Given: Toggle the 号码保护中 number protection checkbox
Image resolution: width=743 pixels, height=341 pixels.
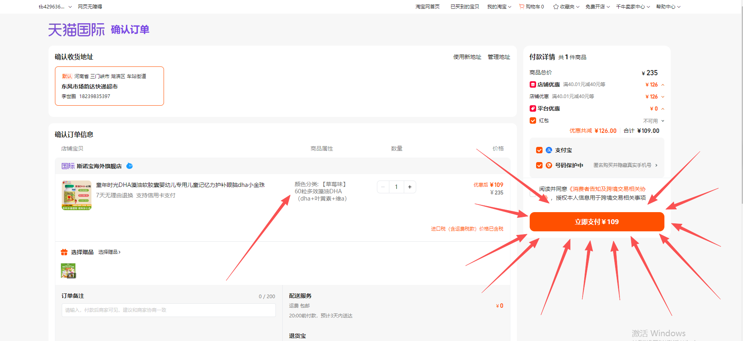Looking at the screenshot, I should [x=539, y=165].
